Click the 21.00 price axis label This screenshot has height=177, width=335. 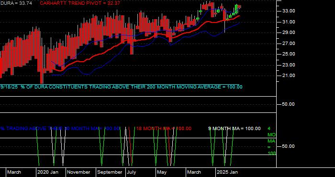click(x=289, y=76)
